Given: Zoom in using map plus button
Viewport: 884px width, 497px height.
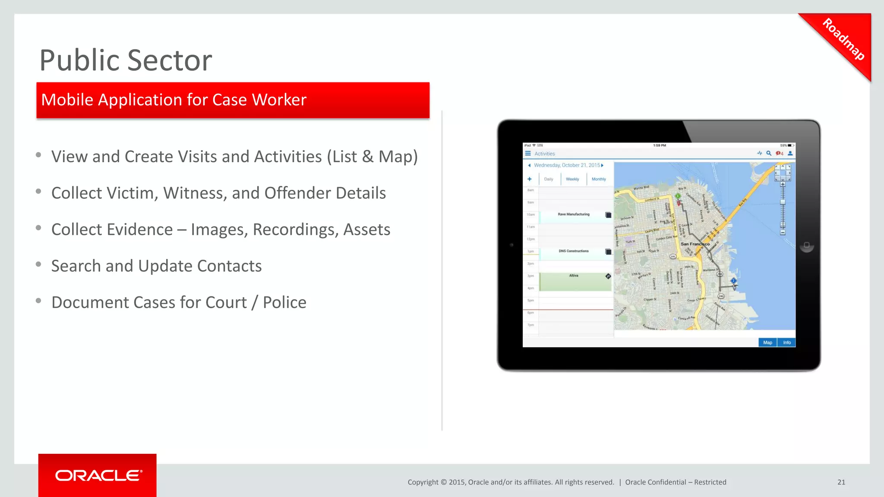Looking at the screenshot, I should 783,184.
